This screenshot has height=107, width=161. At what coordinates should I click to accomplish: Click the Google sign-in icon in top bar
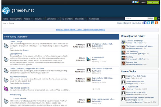(x=138, y=2)
